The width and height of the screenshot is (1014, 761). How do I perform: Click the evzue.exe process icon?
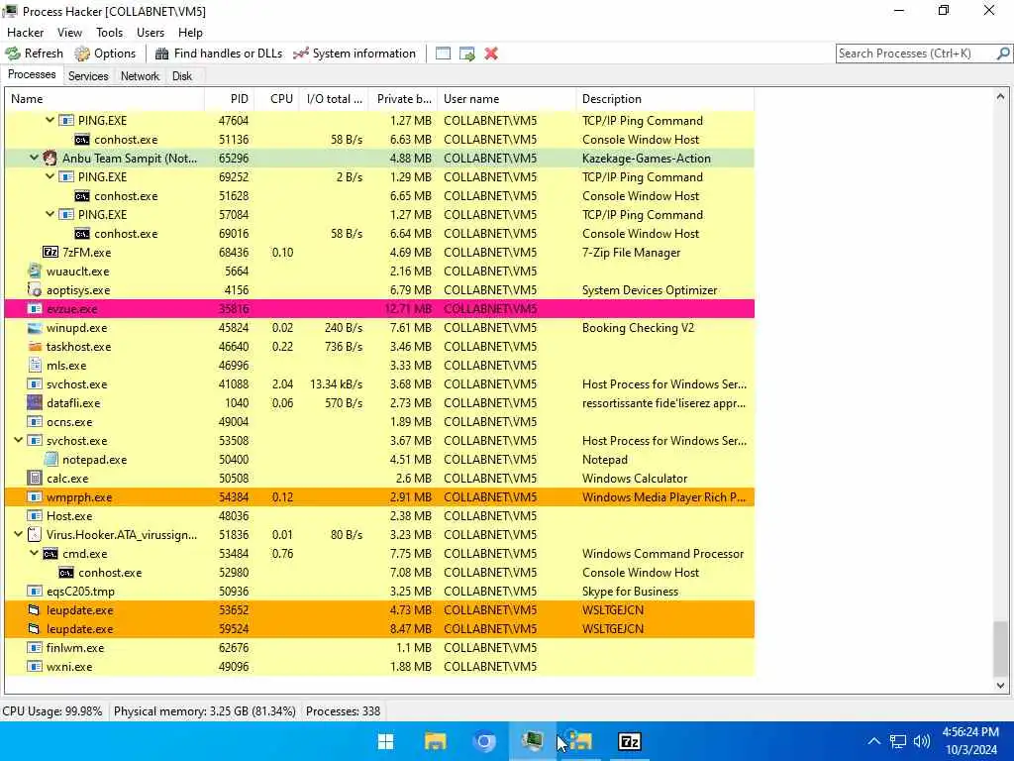tap(35, 309)
